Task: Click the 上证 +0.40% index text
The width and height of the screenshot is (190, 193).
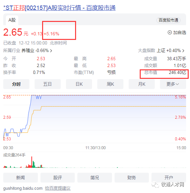Action: pos(169,51)
